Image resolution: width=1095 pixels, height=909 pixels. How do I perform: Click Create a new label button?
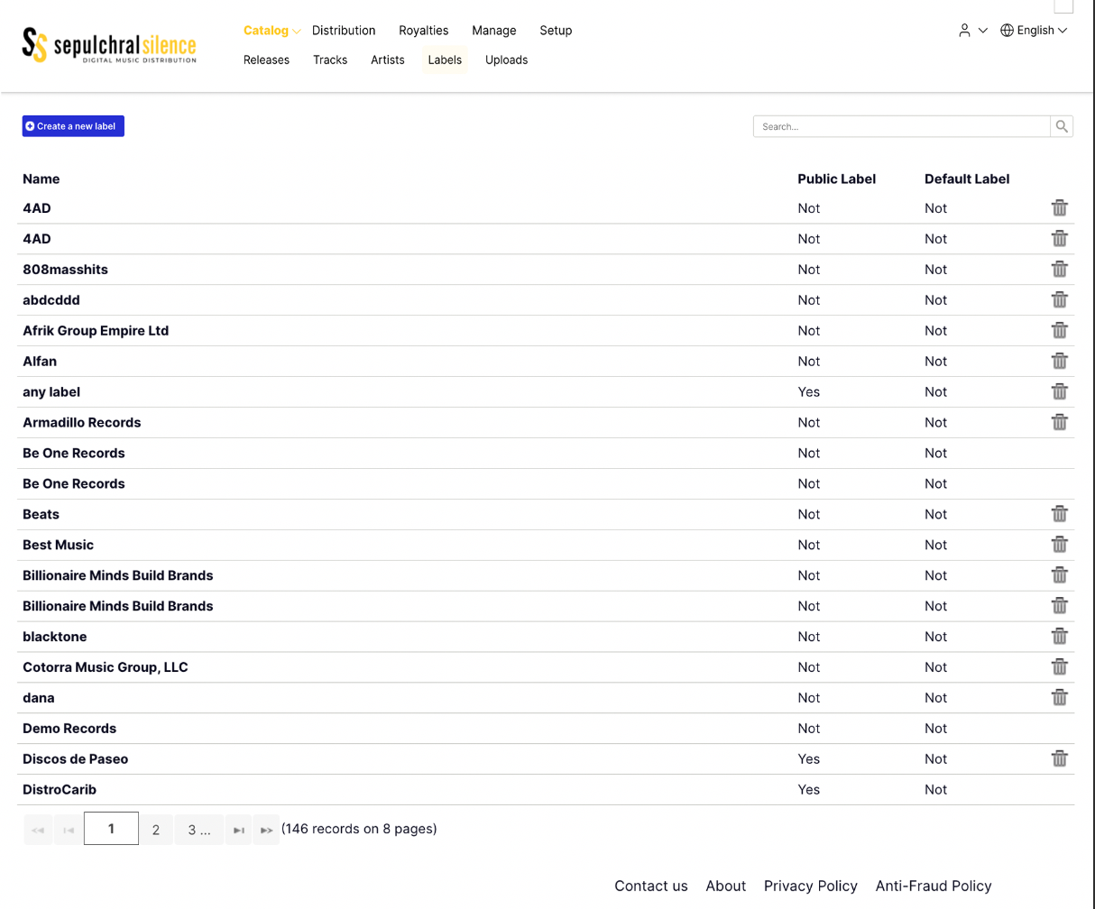(x=73, y=126)
